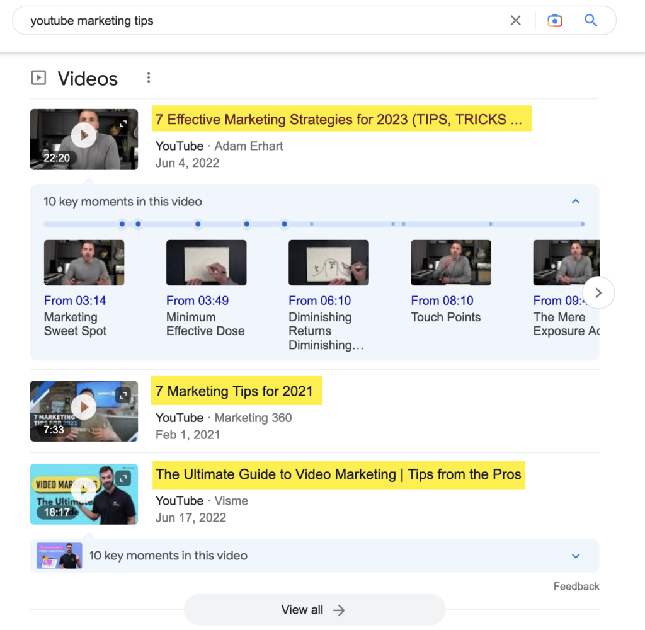Image resolution: width=645 pixels, height=630 pixels.
Task: Expand preview icon on Marketing 360 thumbnail
Action: tap(124, 396)
